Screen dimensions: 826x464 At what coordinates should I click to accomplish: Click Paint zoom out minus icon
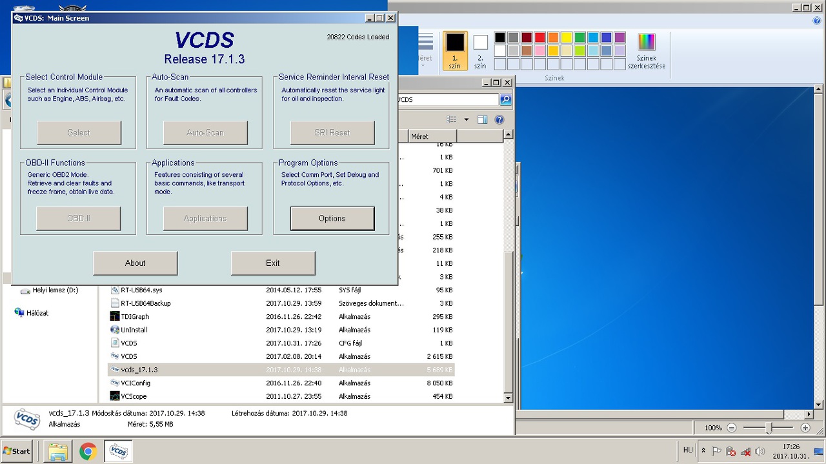tap(732, 428)
